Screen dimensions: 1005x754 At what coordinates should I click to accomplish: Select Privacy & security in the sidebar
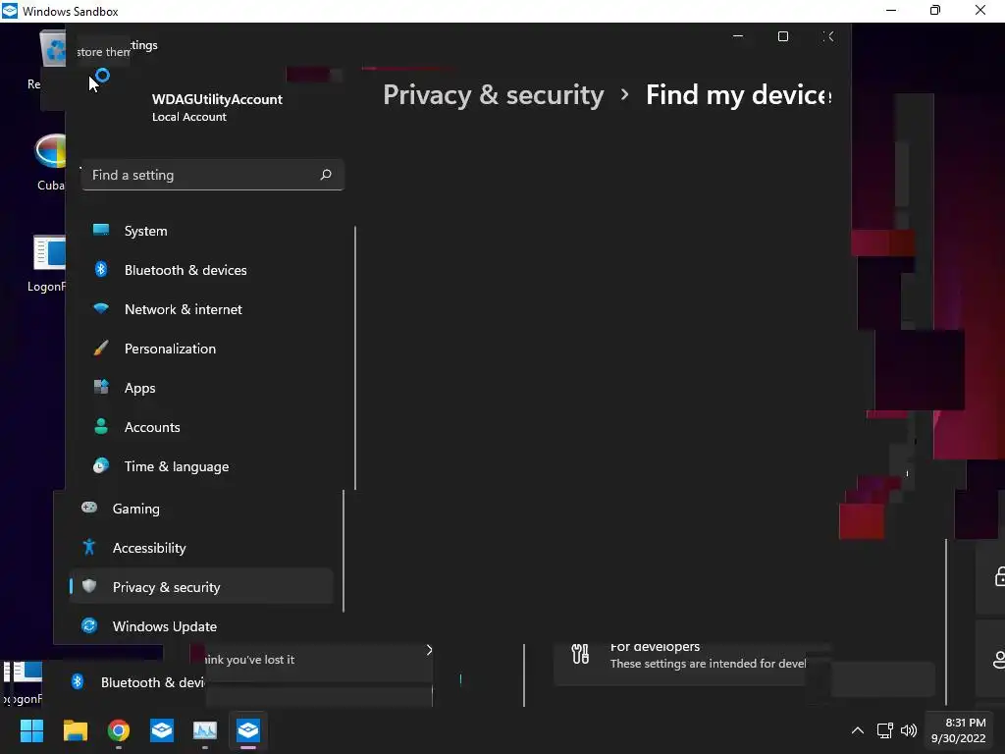tap(200, 587)
